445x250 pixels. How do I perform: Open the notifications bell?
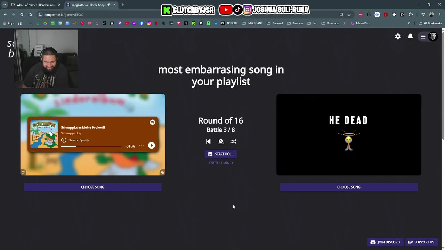pyautogui.click(x=410, y=36)
